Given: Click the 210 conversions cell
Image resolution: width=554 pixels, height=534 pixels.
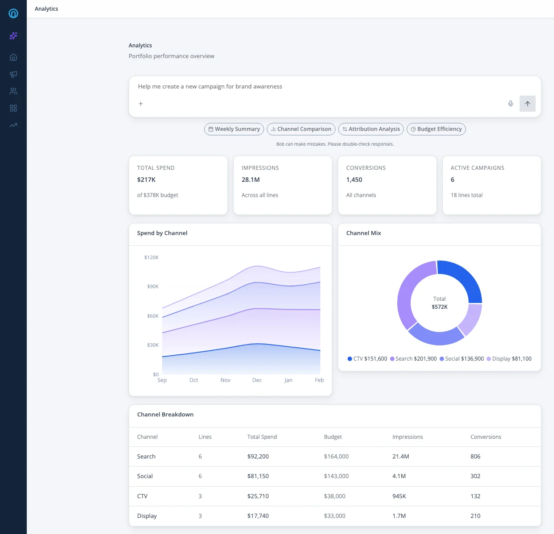Looking at the screenshot, I should 475,516.
